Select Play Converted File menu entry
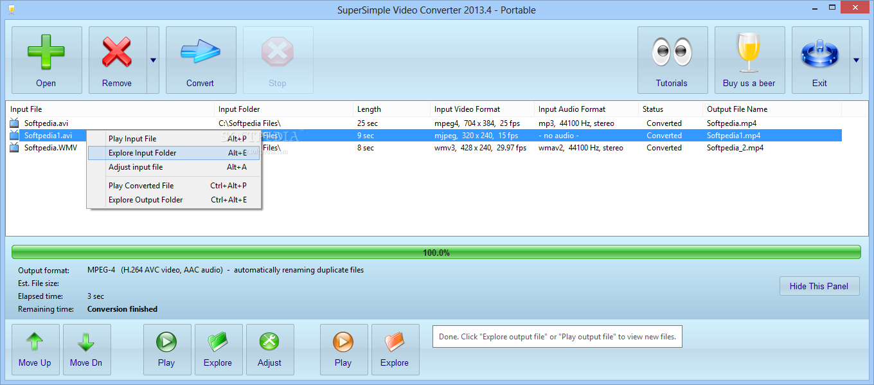The image size is (874, 385). pos(175,186)
